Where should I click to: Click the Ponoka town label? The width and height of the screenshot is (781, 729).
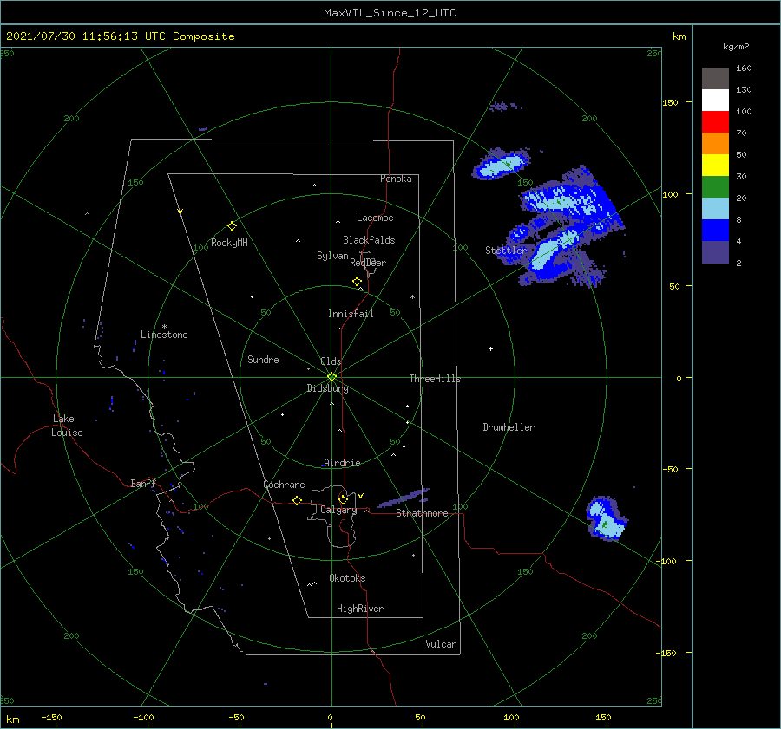pyautogui.click(x=396, y=179)
